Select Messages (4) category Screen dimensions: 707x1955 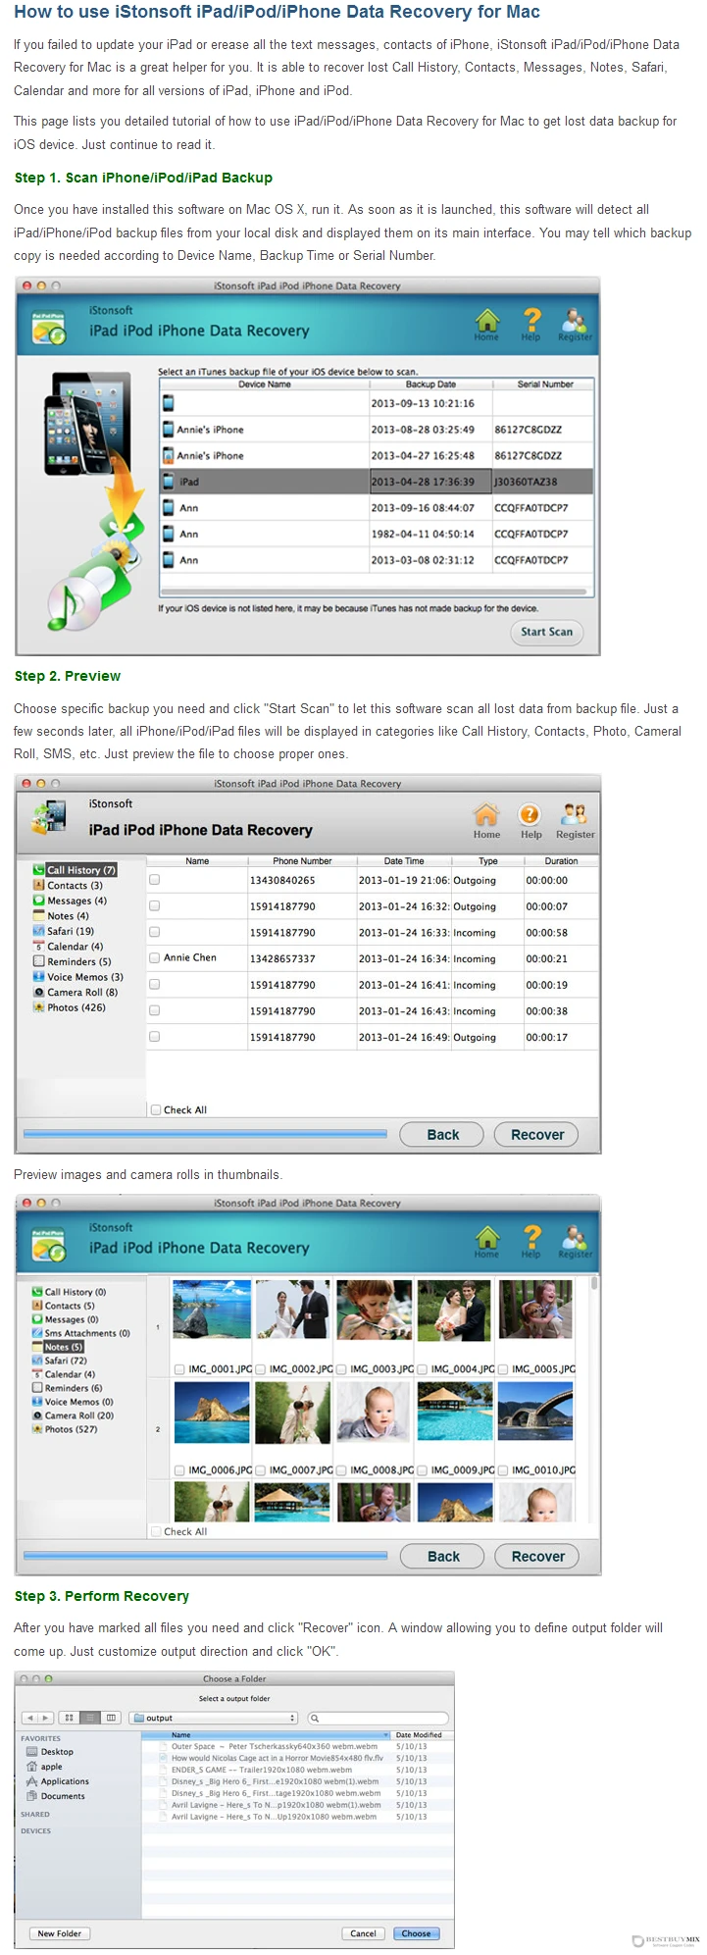pos(70,900)
